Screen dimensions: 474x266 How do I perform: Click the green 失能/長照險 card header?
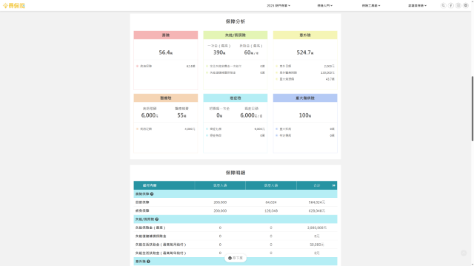236,35
